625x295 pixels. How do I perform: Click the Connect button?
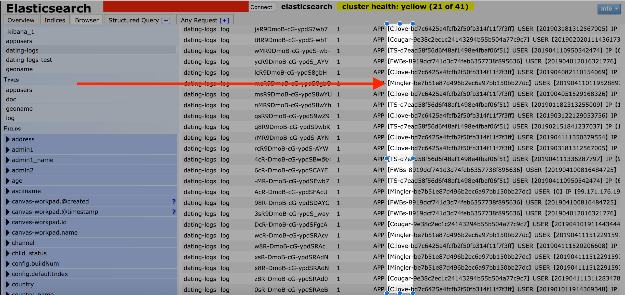(261, 7)
